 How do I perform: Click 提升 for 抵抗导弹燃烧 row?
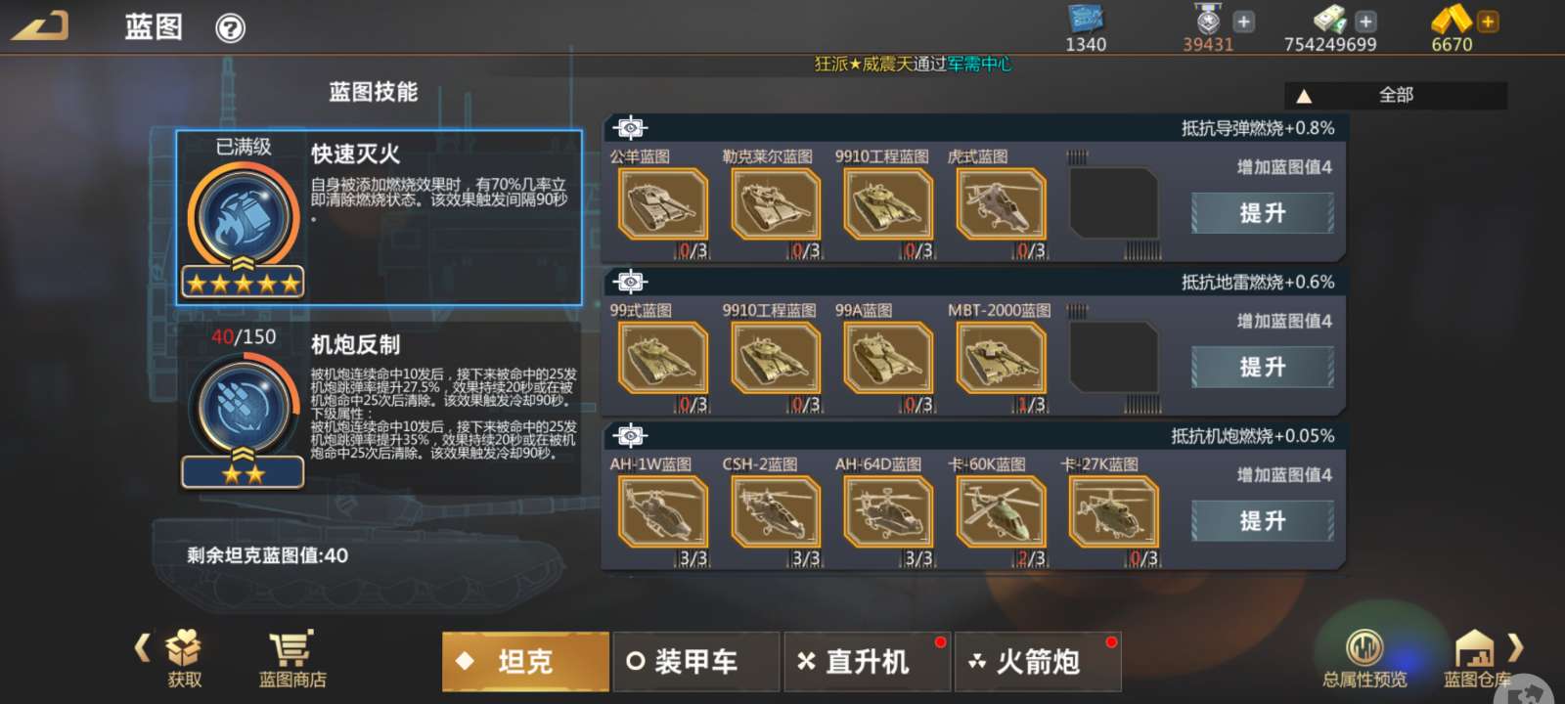[1262, 213]
